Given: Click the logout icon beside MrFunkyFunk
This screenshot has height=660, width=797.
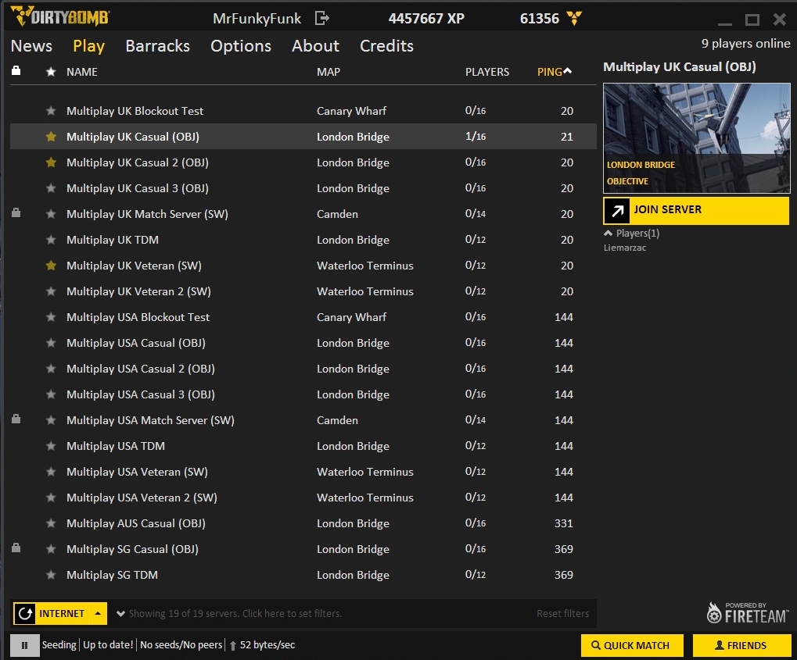Looking at the screenshot, I should coord(321,18).
